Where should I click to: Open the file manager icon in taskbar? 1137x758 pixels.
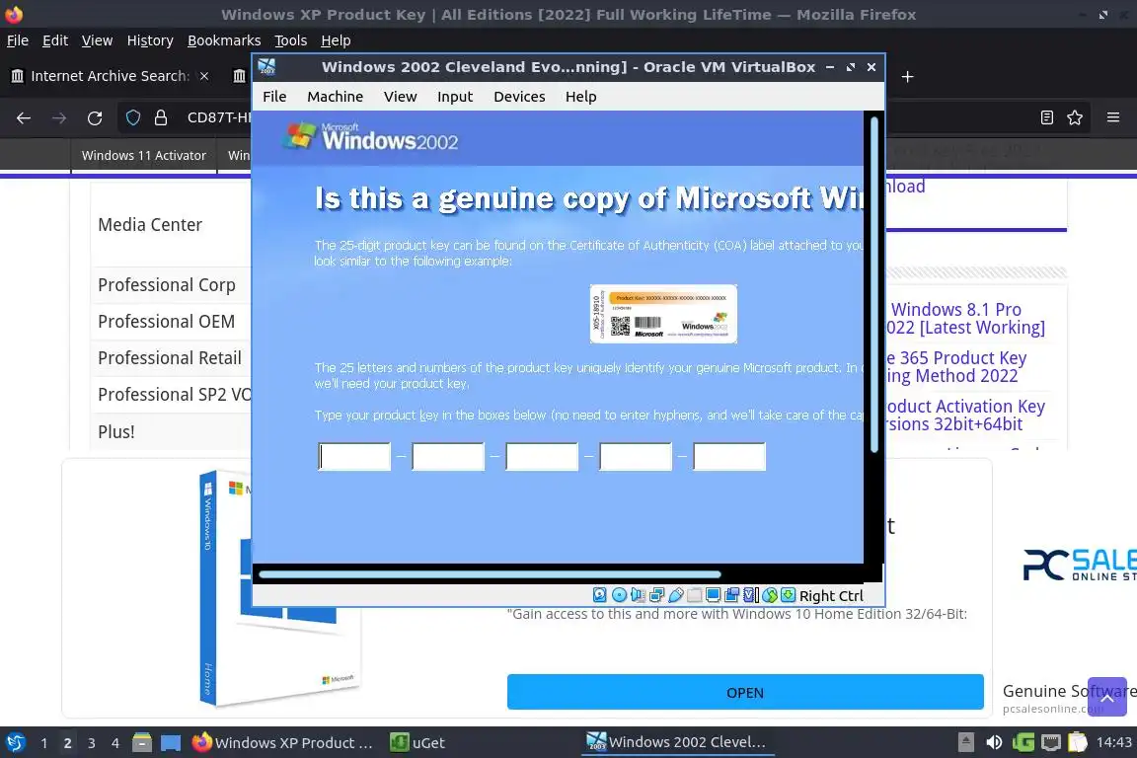[x=142, y=742]
